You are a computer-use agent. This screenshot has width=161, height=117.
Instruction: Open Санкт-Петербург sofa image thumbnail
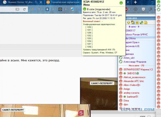pos(99,94)
